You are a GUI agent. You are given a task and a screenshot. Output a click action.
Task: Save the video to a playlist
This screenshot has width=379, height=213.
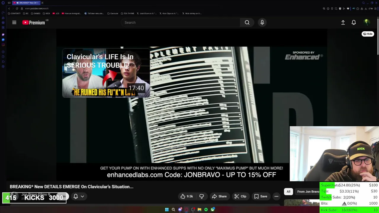261,196
